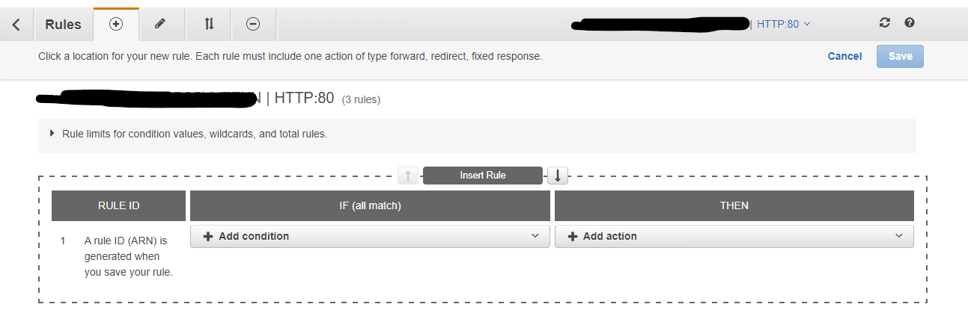
Task: Click the RULE ID column header
Action: 118,205
